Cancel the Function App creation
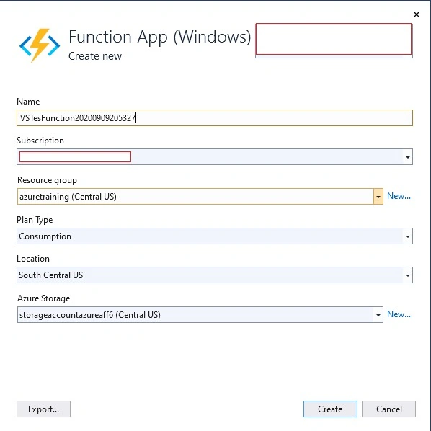 point(388,409)
